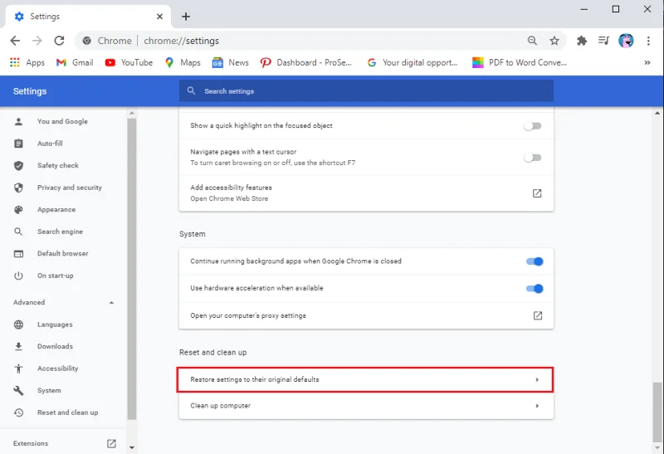Click the Appearance palette icon
The width and height of the screenshot is (664, 454).
coord(18,210)
